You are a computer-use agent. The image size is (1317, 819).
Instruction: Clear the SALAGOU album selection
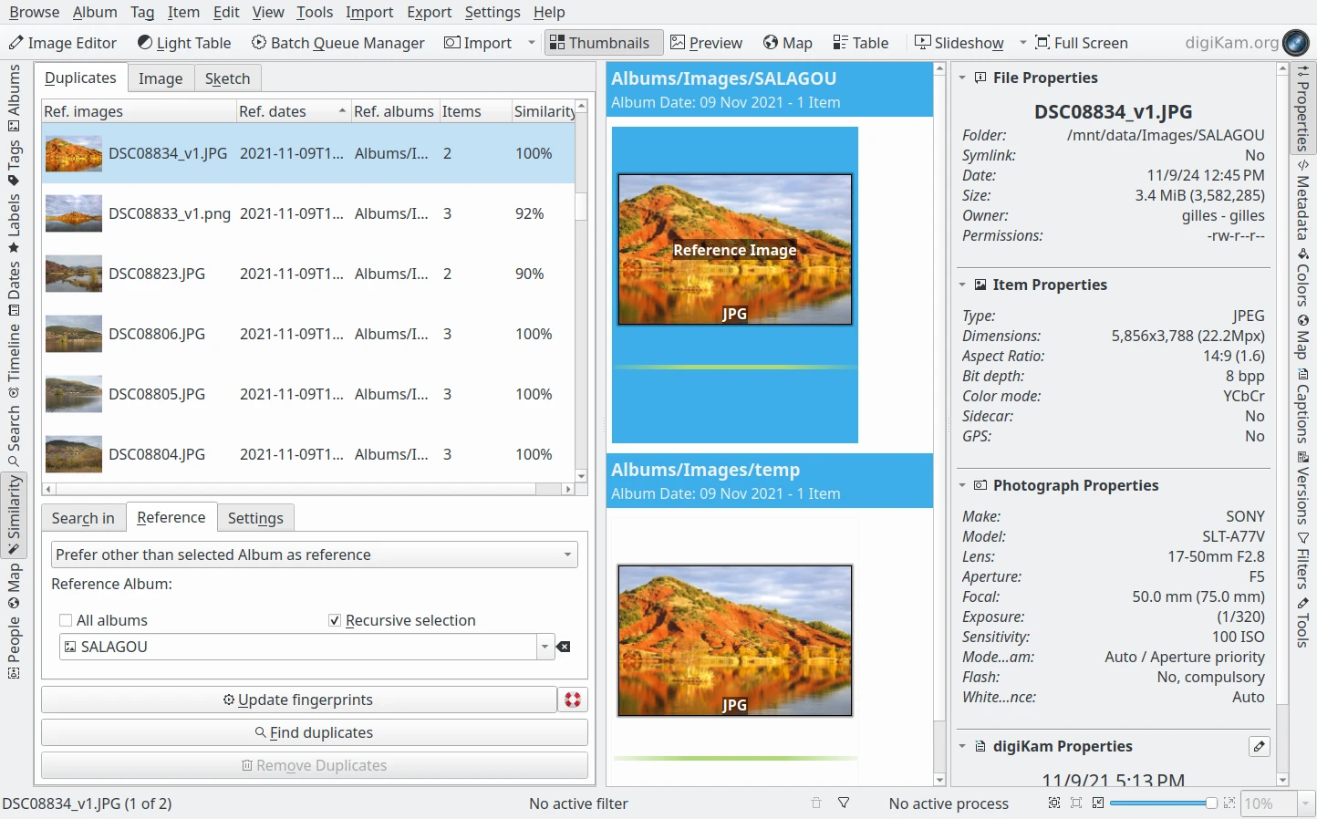[x=564, y=647]
